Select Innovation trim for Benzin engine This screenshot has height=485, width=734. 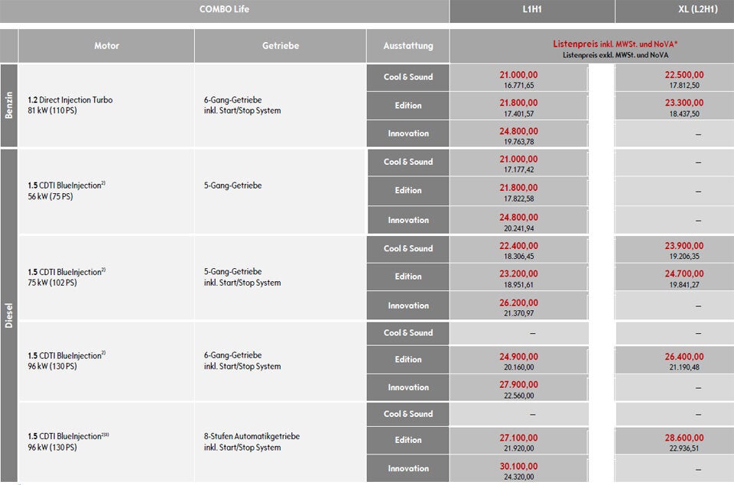[x=408, y=134]
